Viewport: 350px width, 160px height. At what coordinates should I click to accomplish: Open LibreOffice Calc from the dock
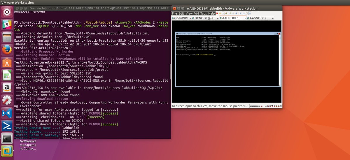pyautogui.click(x=7, y=75)
